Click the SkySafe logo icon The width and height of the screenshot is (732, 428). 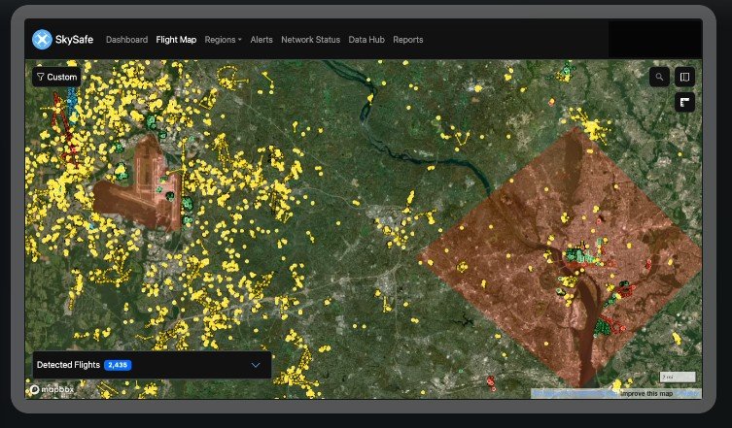click(42, 40)
